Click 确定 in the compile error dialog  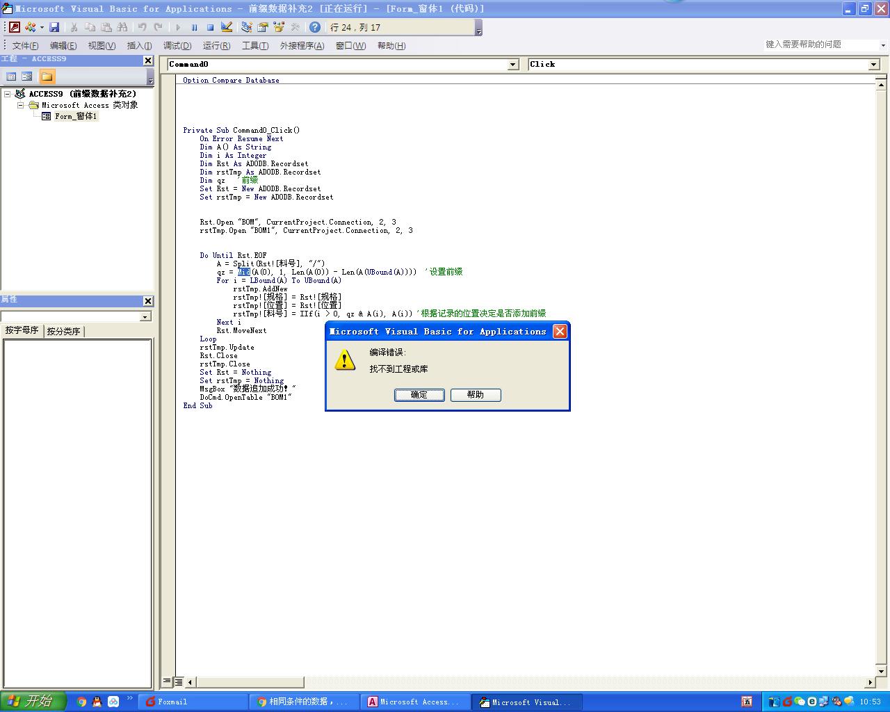(419, 395)
